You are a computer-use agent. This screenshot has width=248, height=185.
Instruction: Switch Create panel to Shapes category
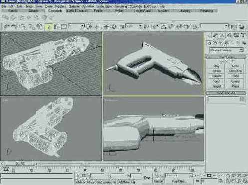pyautogui.click(x=215, y=43)
